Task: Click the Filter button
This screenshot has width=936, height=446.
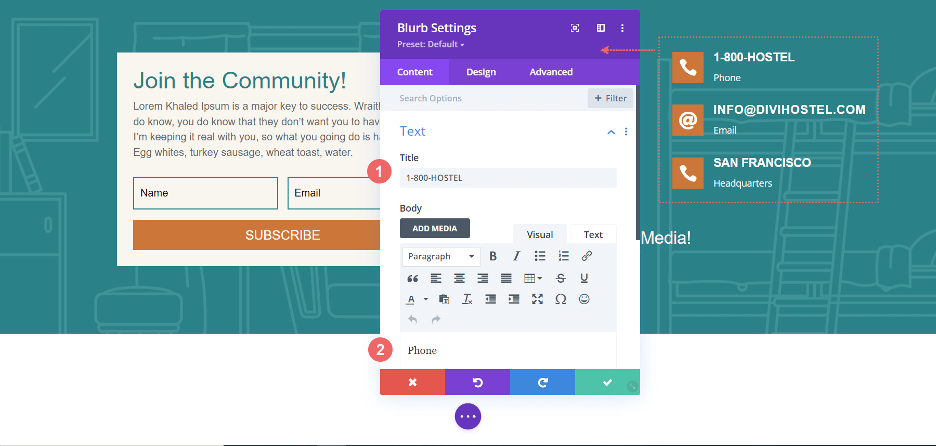Action: click(610, 98)
